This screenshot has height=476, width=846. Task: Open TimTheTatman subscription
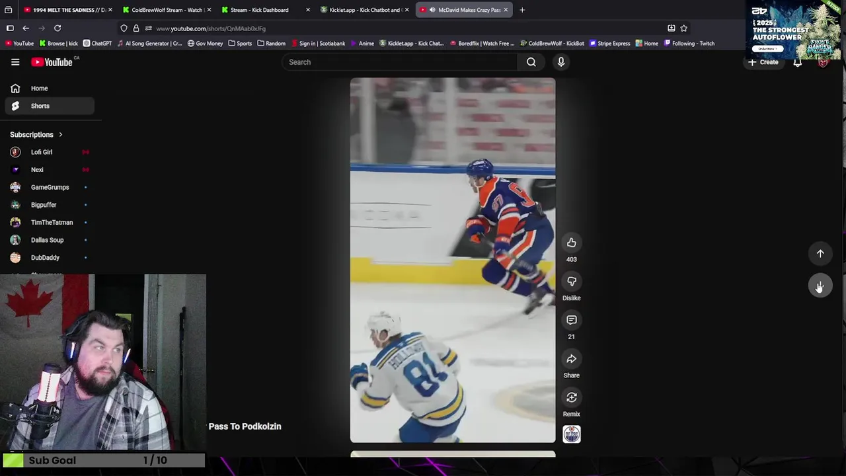(x=50, y=223)
